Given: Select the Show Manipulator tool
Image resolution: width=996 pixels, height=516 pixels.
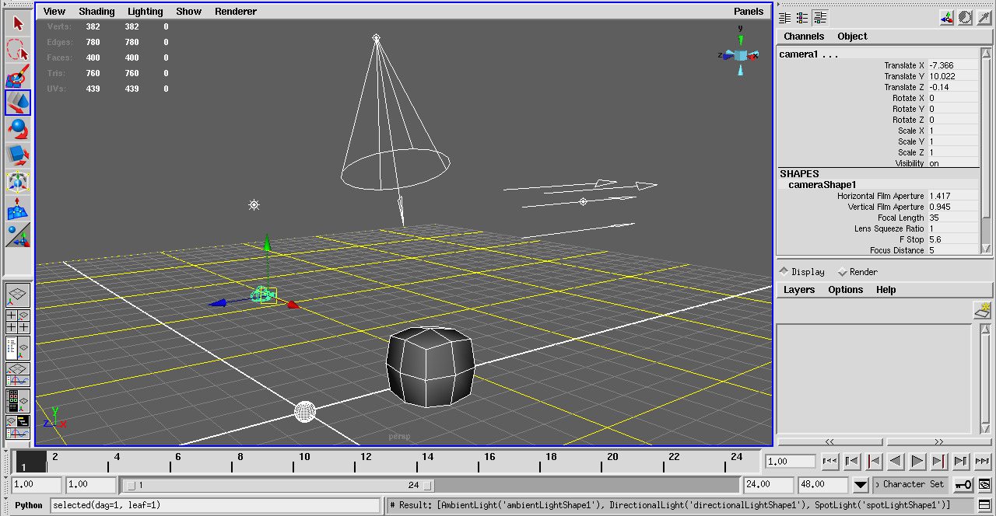Looking at the screenshot, I should click(x=18, y=235).
